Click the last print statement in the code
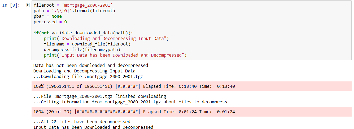Image resolution: width=354 pixels, height=129 pixels. (115, 55)
